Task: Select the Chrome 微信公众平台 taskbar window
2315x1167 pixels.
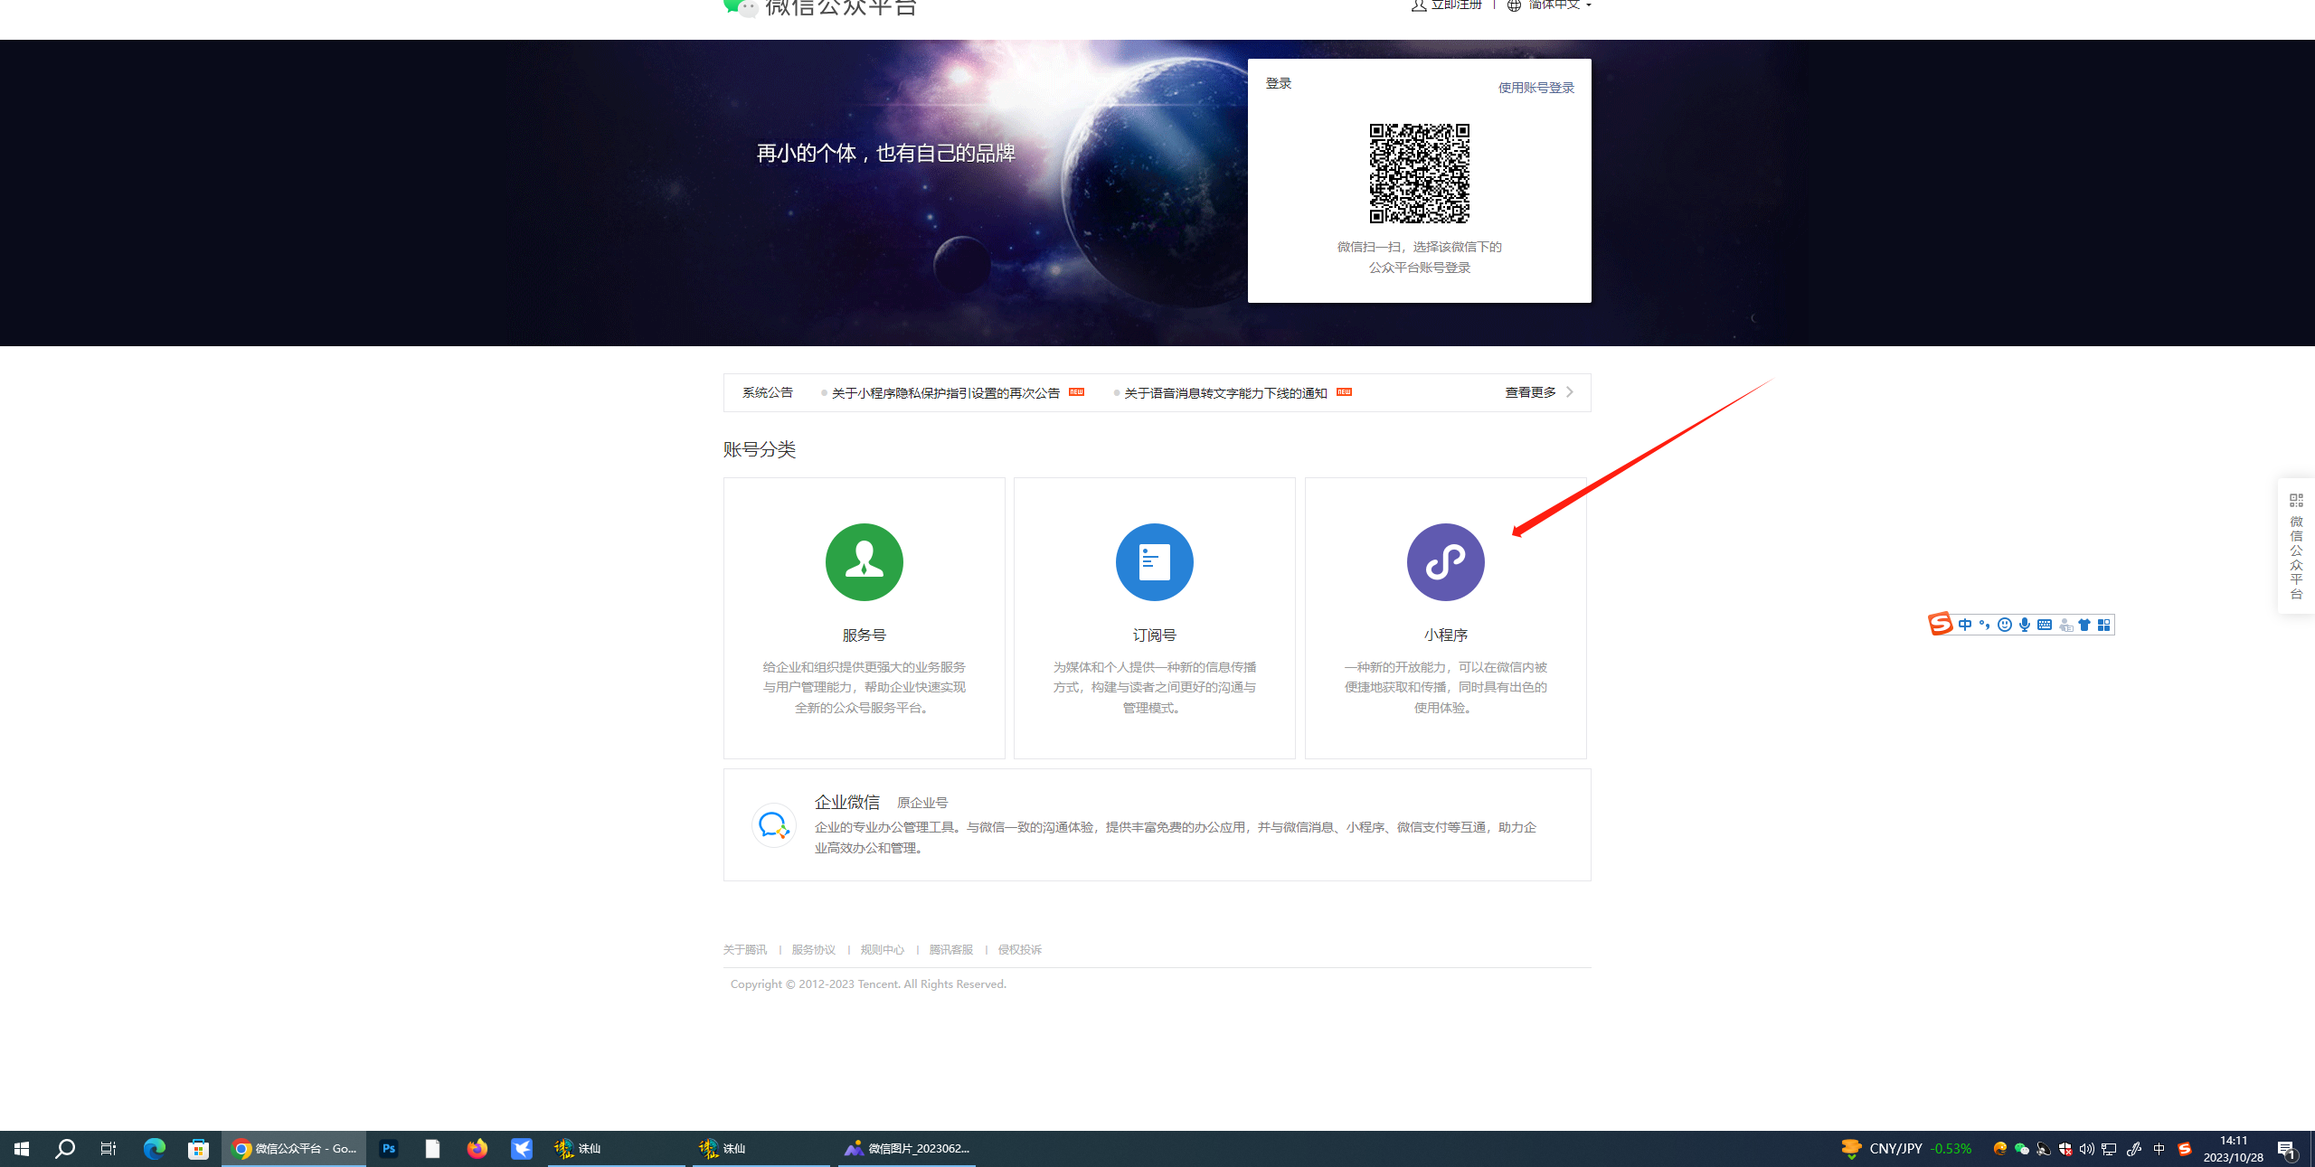Action: (294, 1148)
